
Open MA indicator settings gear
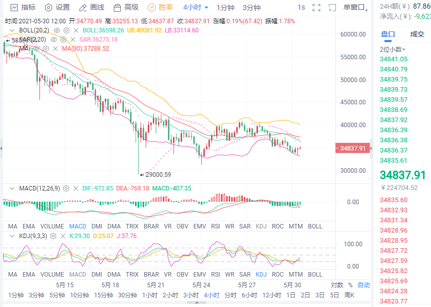point(46,48)
